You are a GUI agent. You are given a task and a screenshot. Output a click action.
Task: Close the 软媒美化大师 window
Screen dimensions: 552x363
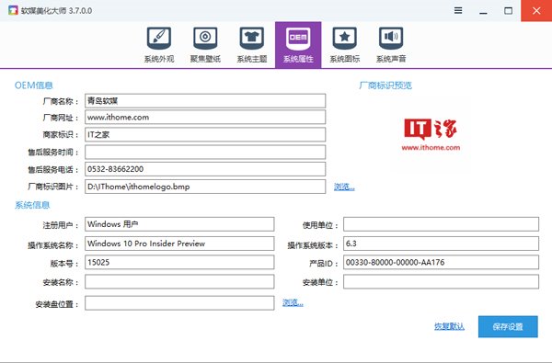(536, 10)
